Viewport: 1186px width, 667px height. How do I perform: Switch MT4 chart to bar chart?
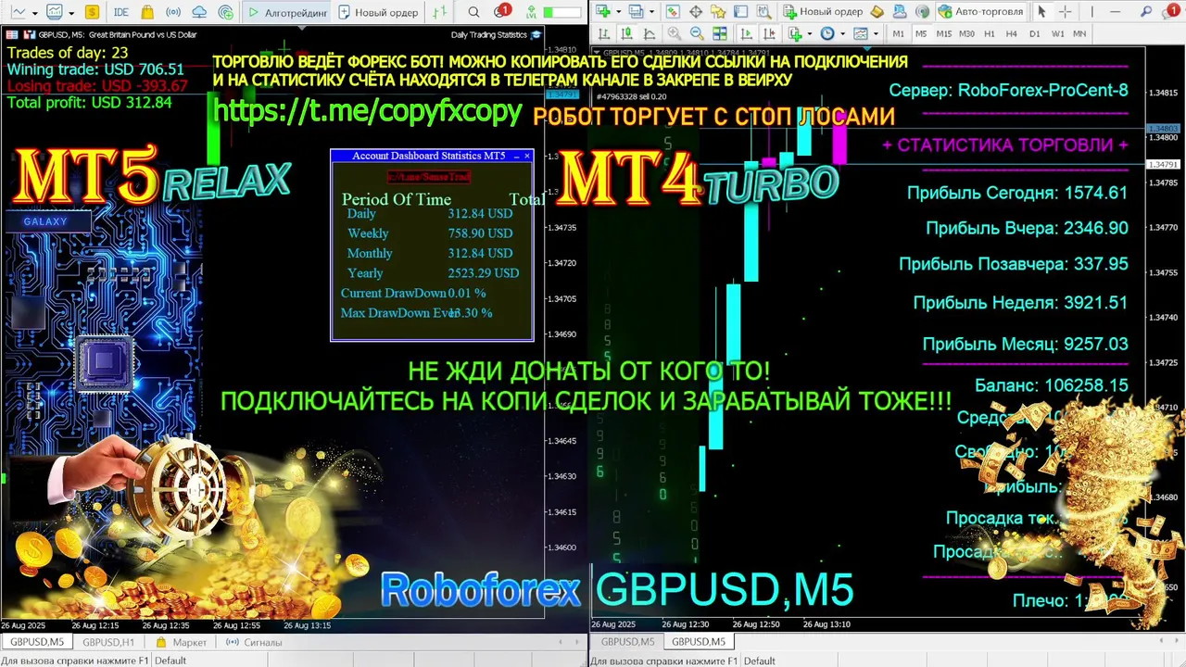(603, 33)
